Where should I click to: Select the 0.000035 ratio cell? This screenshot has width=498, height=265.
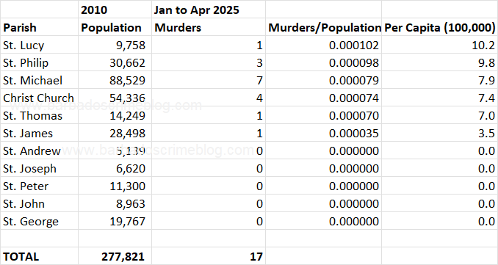pos(323,133)
